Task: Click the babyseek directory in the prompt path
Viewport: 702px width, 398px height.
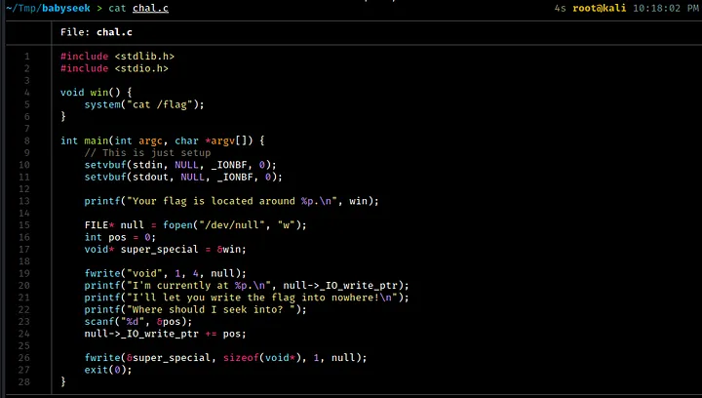Action: coord(66,8)
